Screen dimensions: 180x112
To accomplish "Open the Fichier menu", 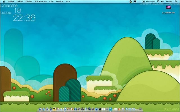I will [x=20, y=1].
